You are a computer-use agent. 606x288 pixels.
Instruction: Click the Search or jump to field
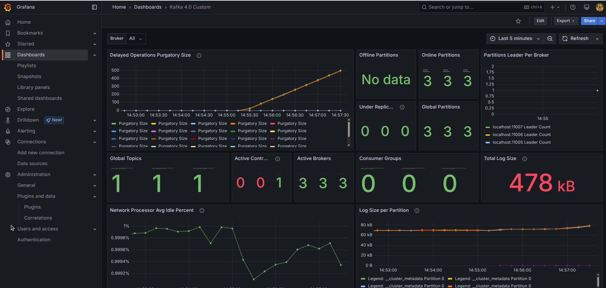point(481,7)
